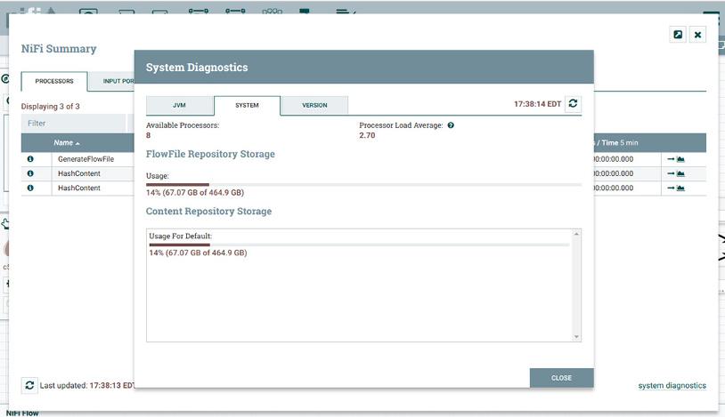The width and height of the screenshot is (725, 417).
Task: View details info for first HashContent
Action: pos(30,173)
